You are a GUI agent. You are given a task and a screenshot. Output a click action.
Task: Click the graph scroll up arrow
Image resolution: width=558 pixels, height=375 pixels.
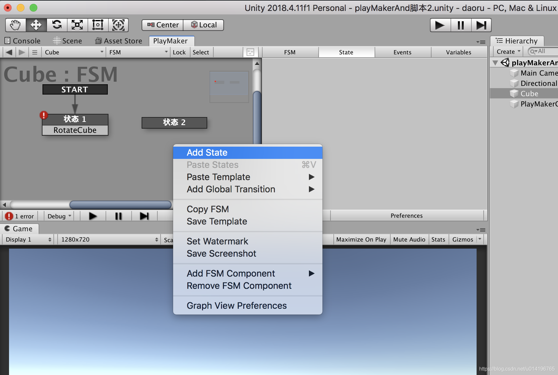[257, 63]
